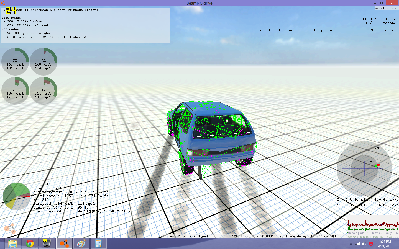Click the blue hatchback car

(212, 138)
